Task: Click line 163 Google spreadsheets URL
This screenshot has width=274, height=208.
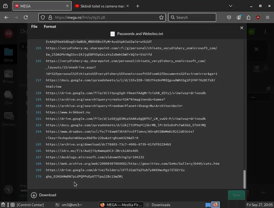Action: 126,125
